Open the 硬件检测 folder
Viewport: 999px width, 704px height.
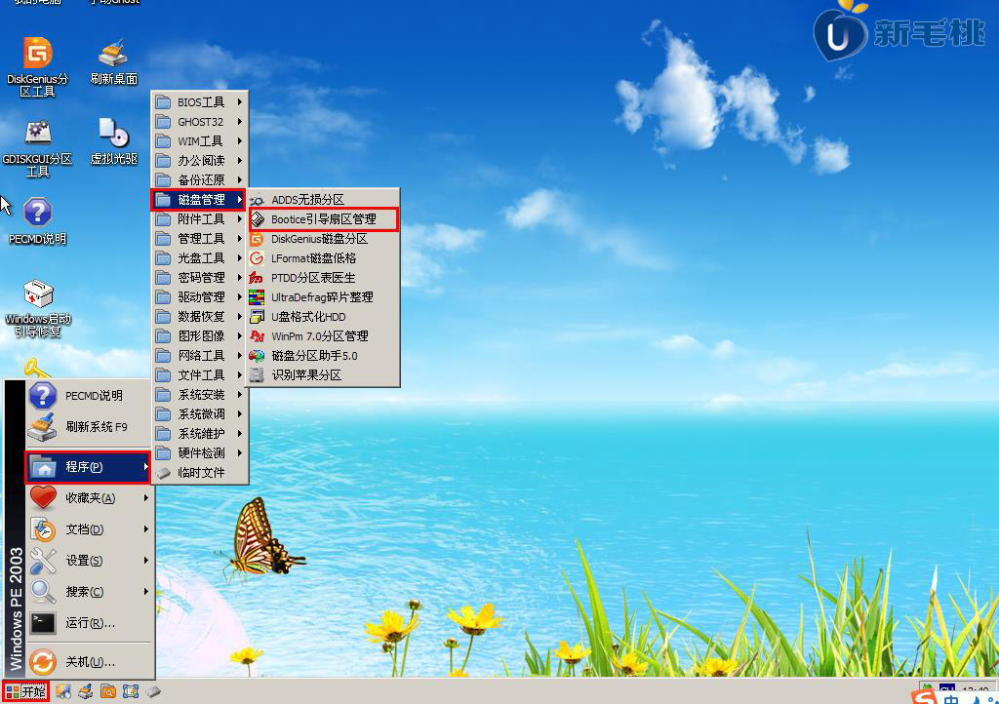point(199,452)
